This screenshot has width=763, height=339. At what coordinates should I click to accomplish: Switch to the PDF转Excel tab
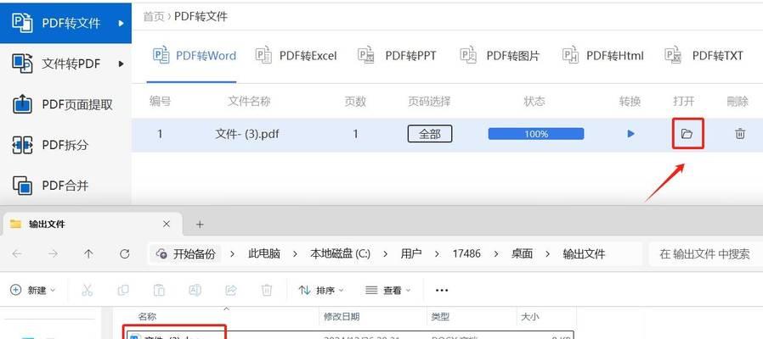click(x=296, y=56)
